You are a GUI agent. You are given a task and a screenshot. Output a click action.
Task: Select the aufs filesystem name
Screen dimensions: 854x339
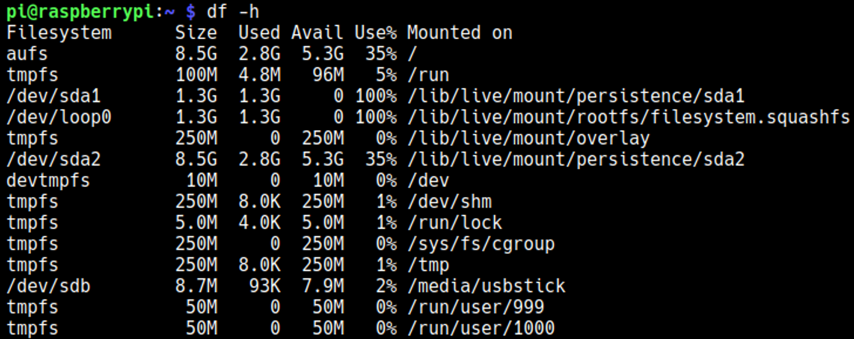point(27,54)
